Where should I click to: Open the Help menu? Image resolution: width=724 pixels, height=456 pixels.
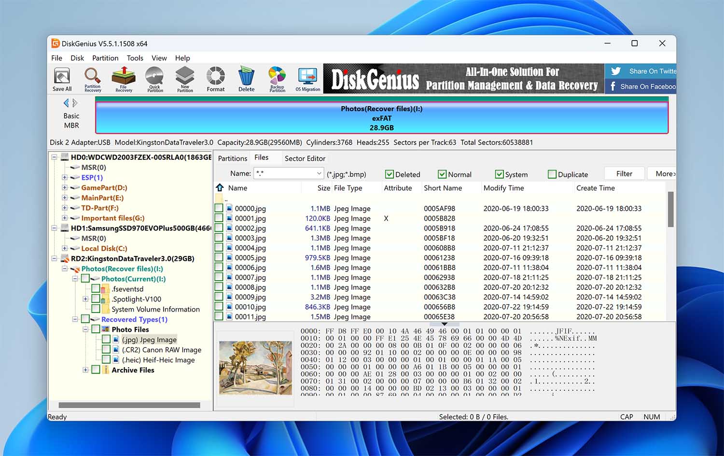(182, 58)
